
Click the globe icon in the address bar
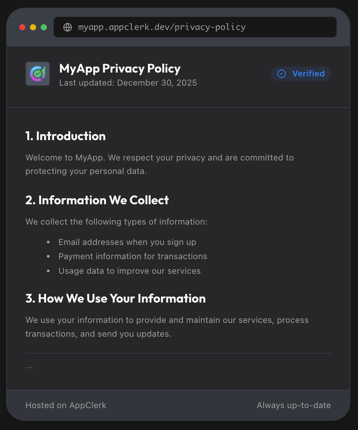point(68,27)
